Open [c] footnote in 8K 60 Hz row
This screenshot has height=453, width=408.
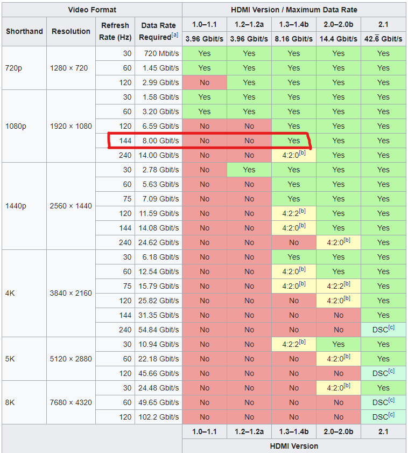coord(391,400)
